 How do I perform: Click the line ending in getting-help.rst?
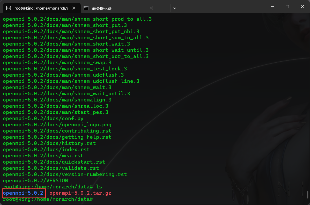57,137
